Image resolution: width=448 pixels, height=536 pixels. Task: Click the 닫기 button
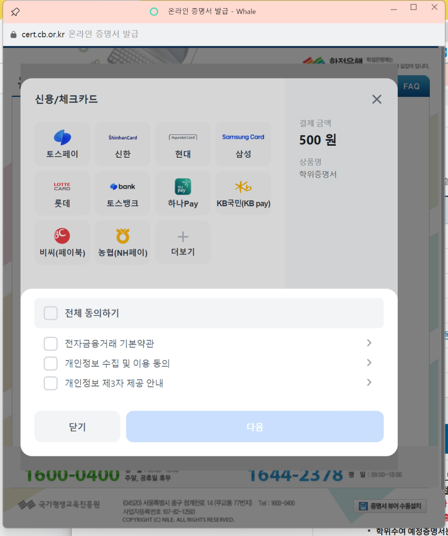(78, 427)
